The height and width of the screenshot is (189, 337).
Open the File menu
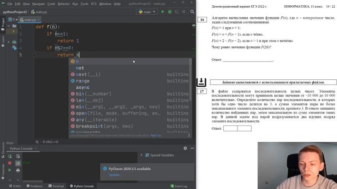pyautogui.click(x=10, y=4)
